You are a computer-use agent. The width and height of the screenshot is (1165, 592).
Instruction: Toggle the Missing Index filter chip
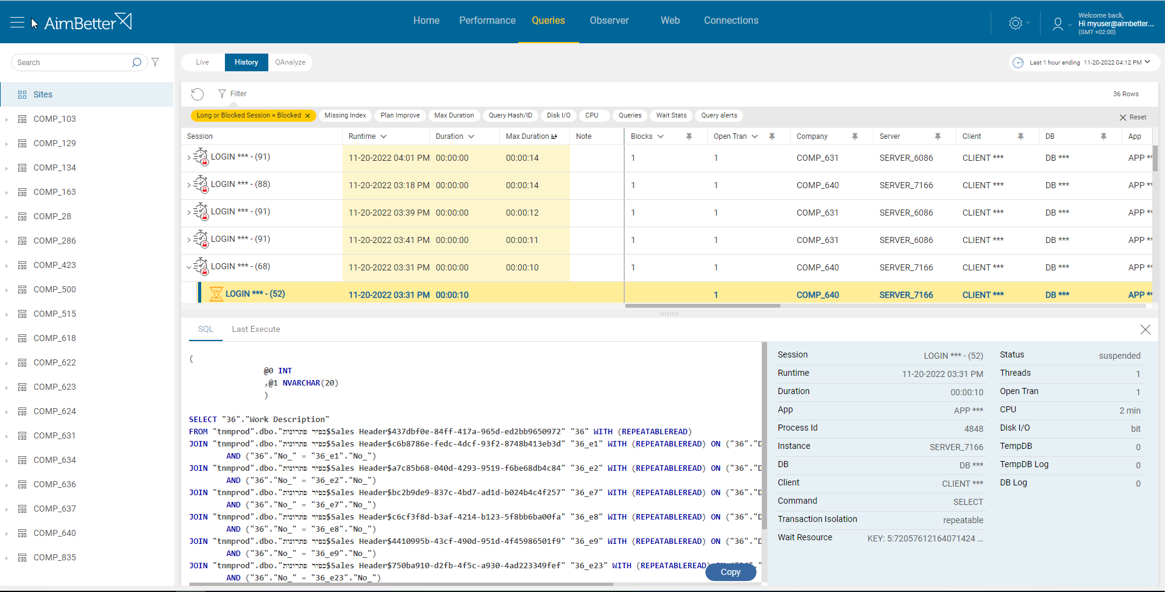345,116
